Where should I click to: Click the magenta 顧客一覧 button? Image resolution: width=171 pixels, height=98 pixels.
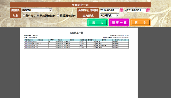point(119,22)
